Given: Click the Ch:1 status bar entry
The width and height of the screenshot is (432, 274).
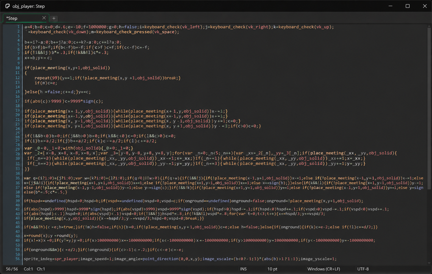Looking at the screenshot, I should coord(41,269).
